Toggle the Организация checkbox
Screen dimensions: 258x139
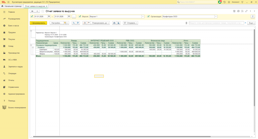click(148, 17)
